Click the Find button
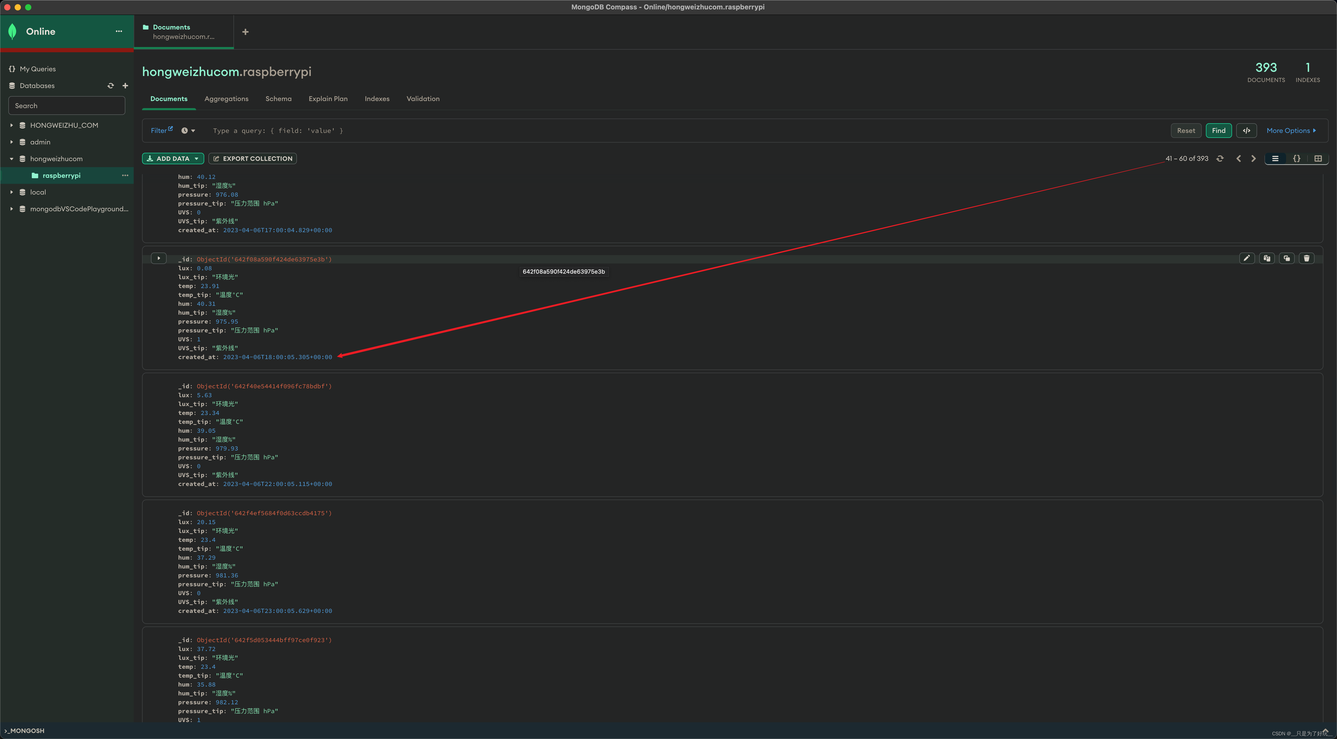This screenshot has height=739, width=1337. coord(1218,131)
